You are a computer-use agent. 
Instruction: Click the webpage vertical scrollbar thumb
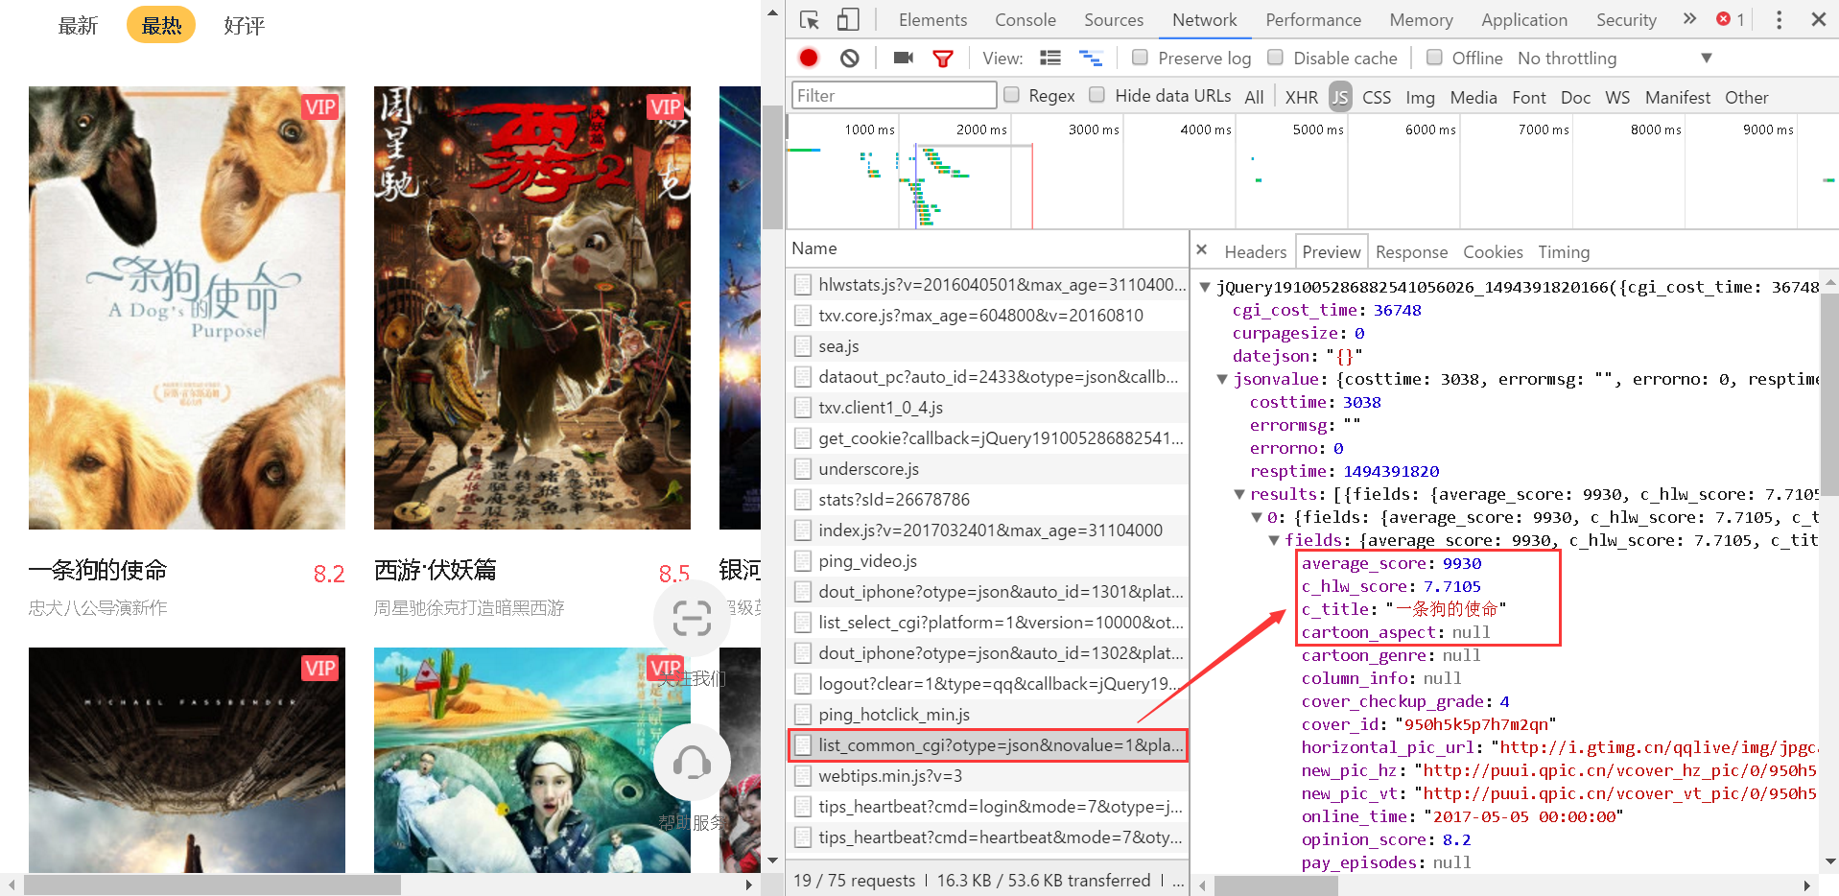(772, 166)
